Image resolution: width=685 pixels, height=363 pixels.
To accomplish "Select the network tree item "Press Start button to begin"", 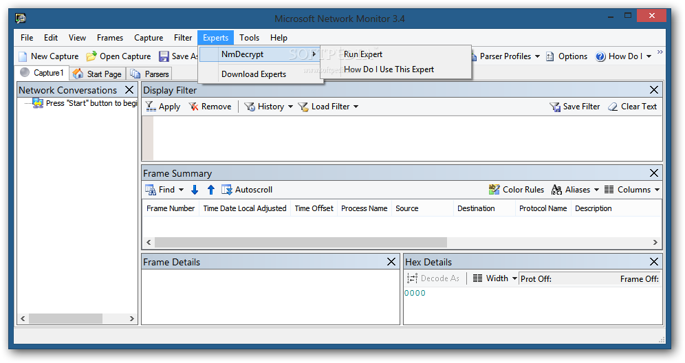I will click(x=85, y=103).
